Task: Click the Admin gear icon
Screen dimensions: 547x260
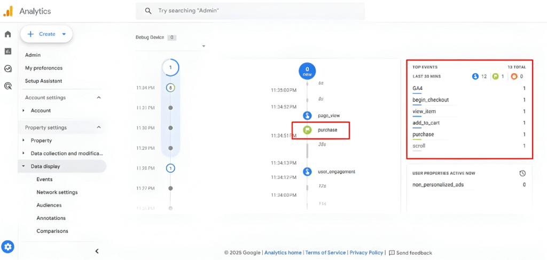Action: click(x=8, y=247)
